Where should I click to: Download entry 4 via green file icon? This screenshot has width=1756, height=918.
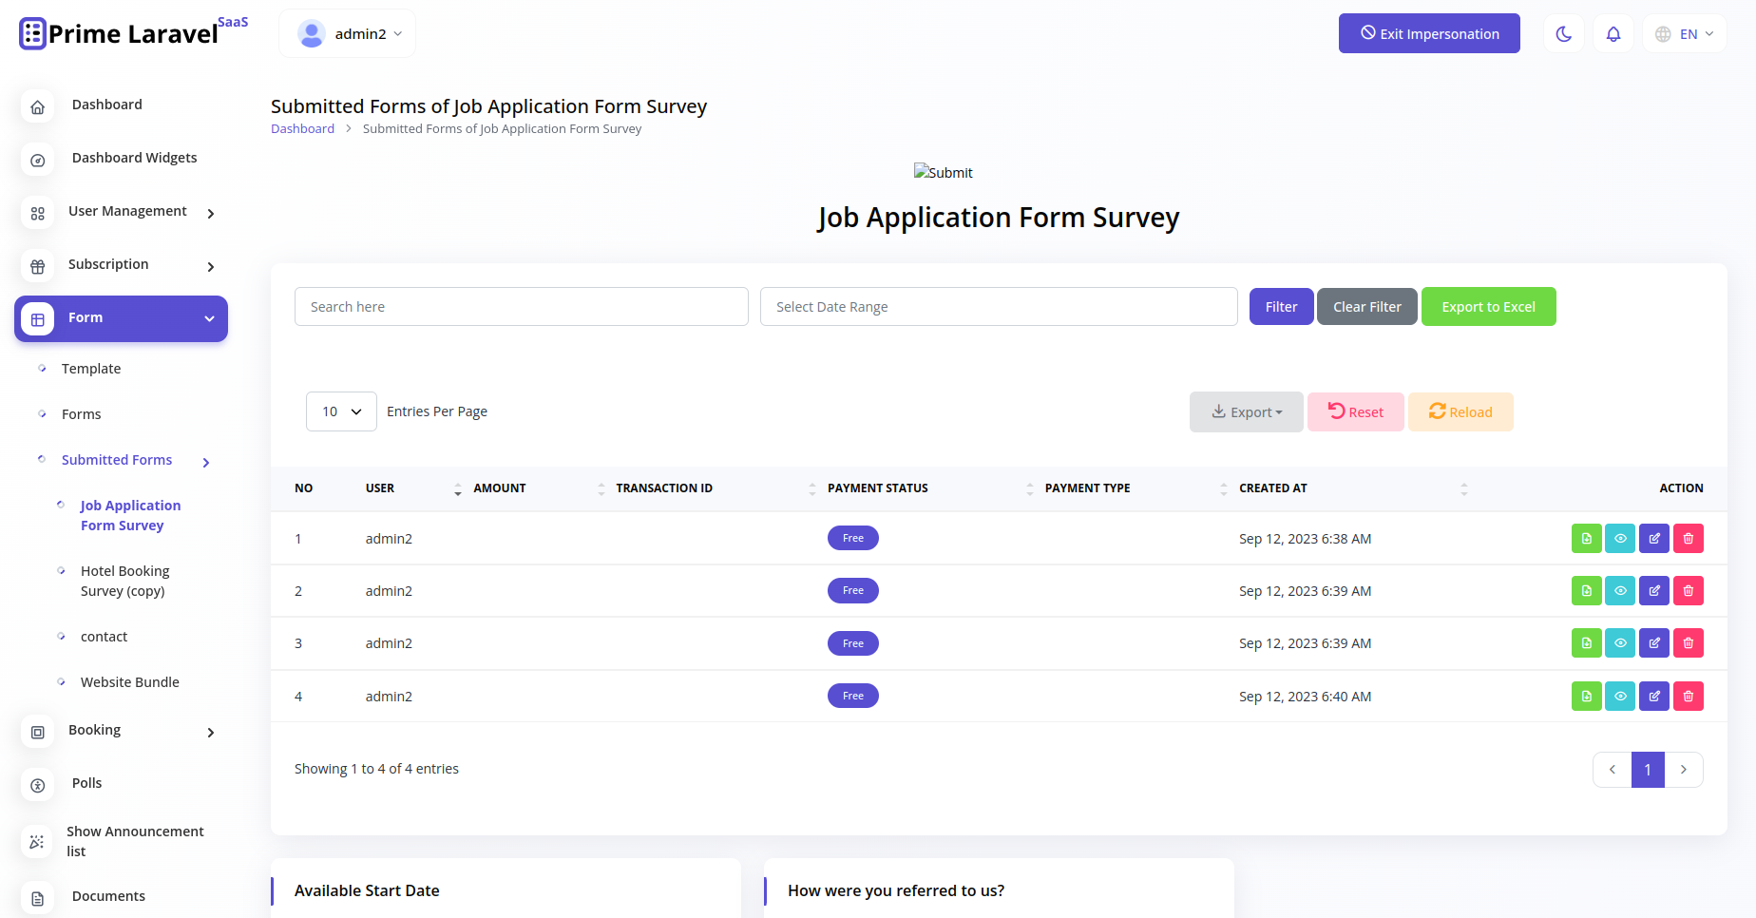click(x=1586, y=696)
